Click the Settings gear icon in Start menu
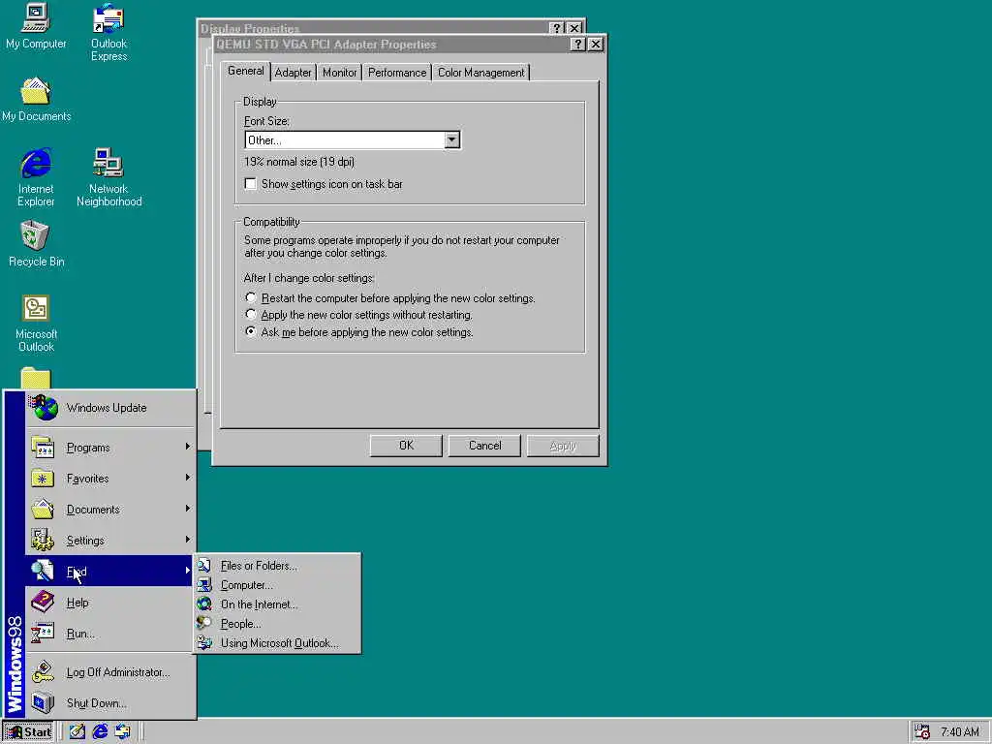 click(43, 541)
